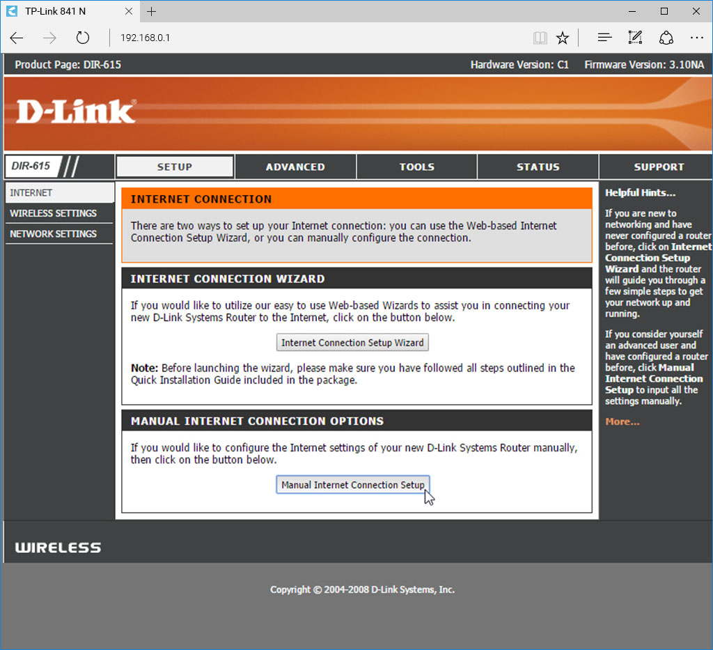Click the DIR-615 model label
This screenshot has height=650, width=713.
pyautogui.click(x=31, y=166)
